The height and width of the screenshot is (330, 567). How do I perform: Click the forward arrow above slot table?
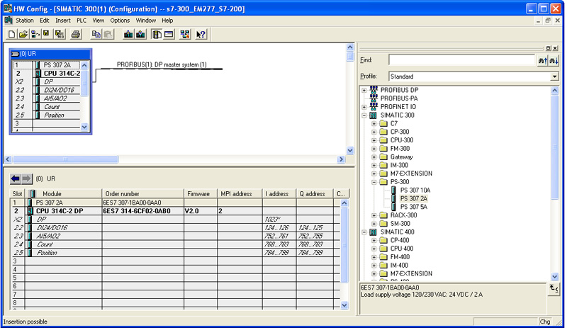coord(26,178)
